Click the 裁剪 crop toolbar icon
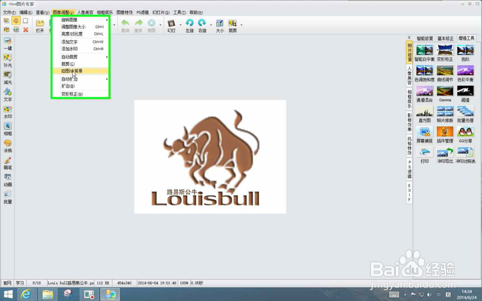Viewport: 482px width, 301px height. coord(233,26)
